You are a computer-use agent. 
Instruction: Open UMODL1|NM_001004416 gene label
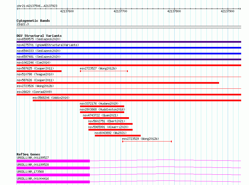coord(33,179)
